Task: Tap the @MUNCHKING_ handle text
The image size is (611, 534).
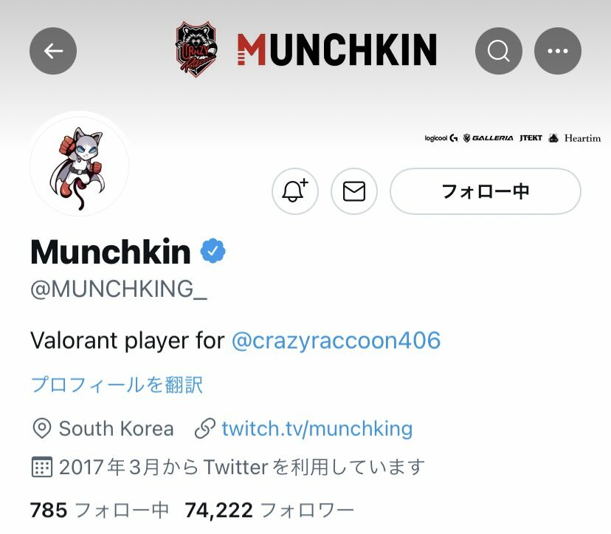Action: click(119, 290)
